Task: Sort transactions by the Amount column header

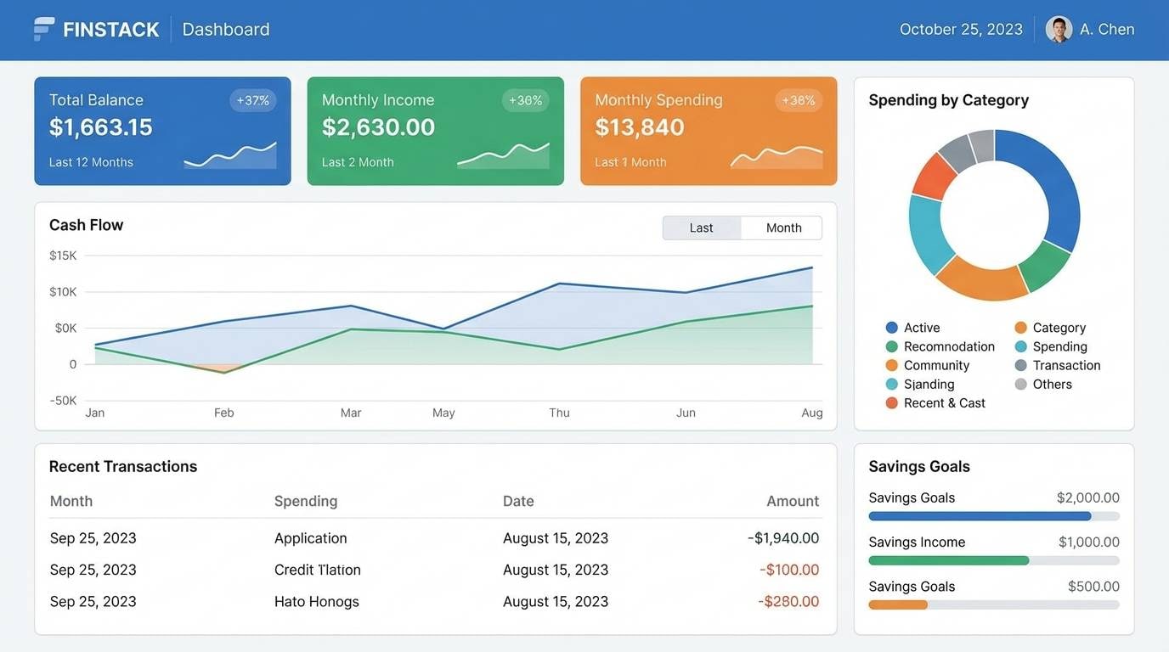Action: click(x=792, y=500)
